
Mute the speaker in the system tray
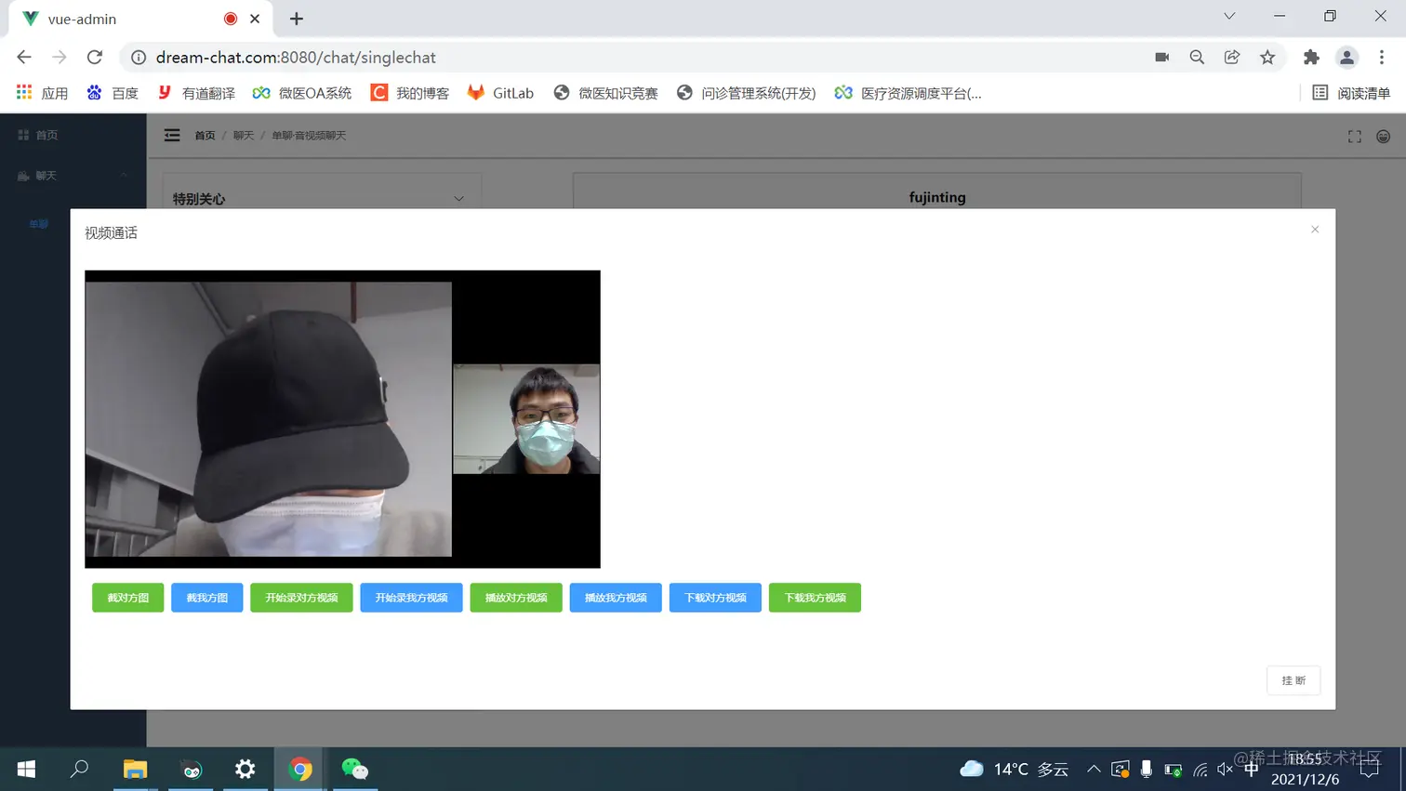[x=1225, y=769]
